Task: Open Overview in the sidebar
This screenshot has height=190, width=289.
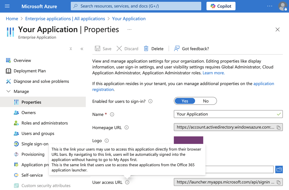Action: click(x=22, y=60)
